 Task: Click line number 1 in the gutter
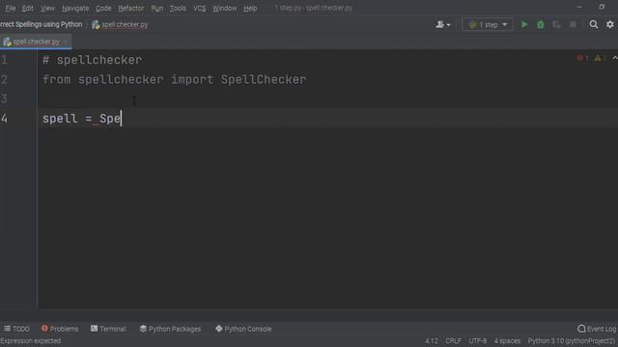click(4, 60)
